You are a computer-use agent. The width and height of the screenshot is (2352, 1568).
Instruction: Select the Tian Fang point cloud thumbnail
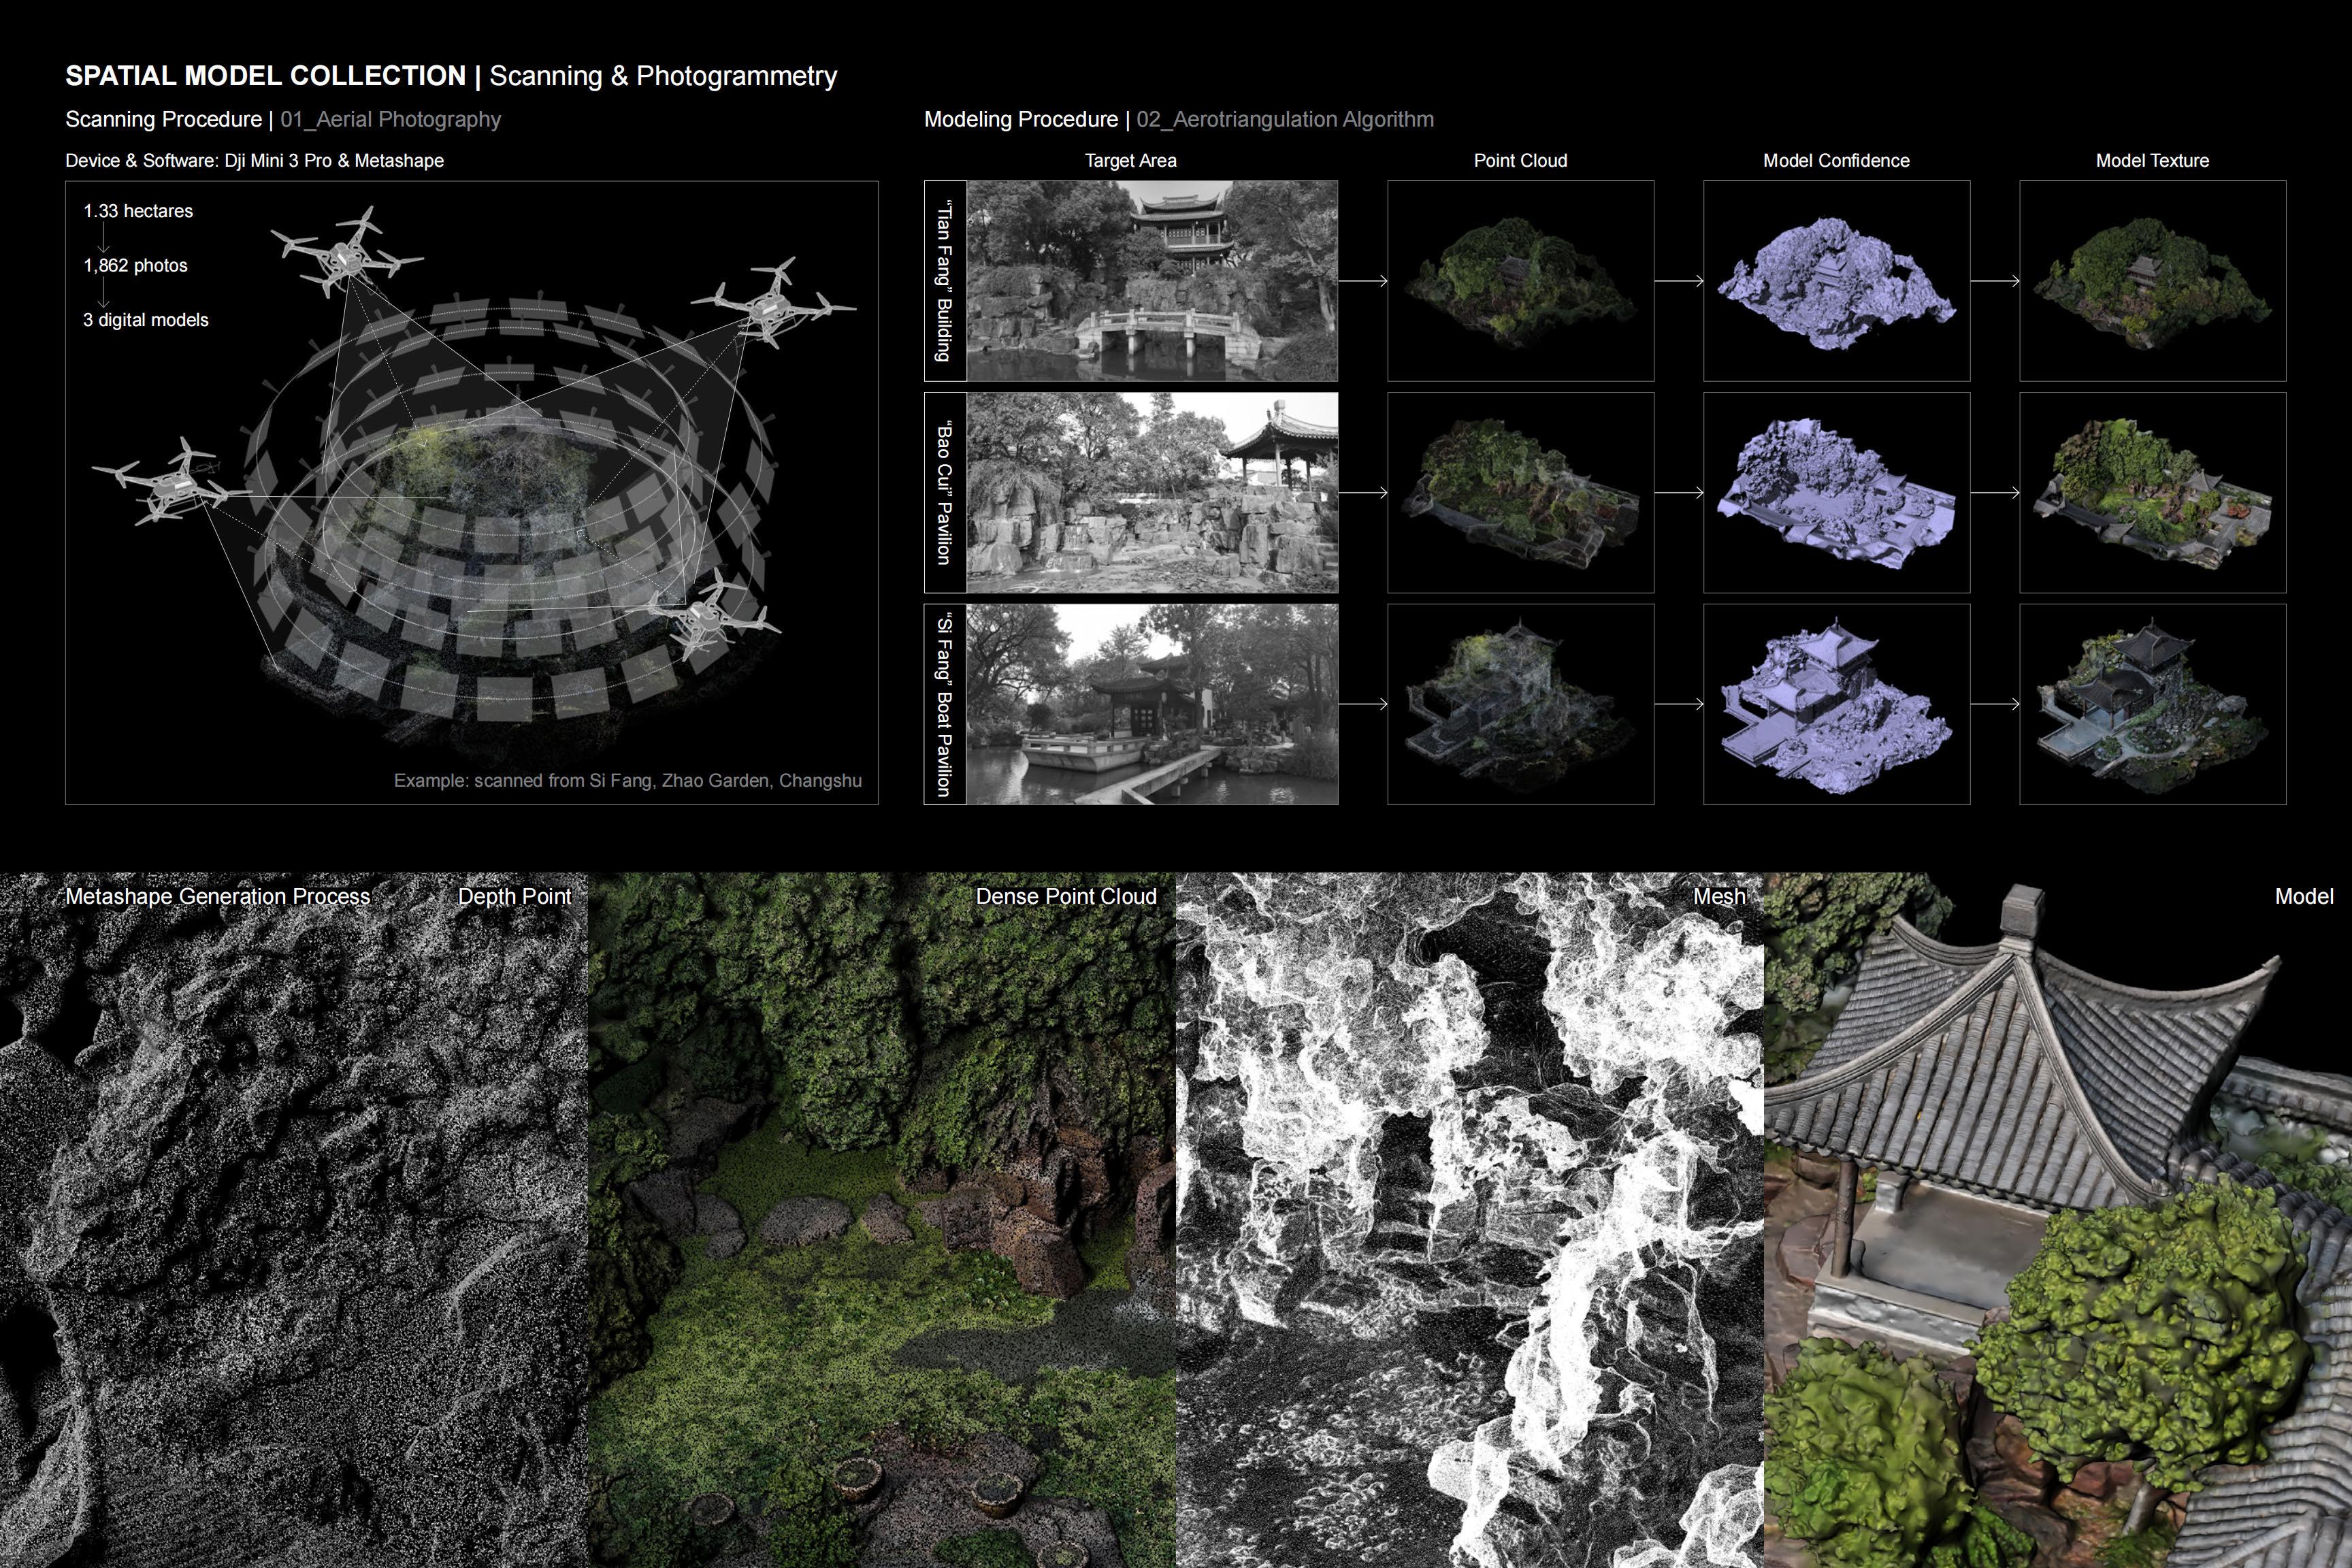click(x=1520, y=281)
